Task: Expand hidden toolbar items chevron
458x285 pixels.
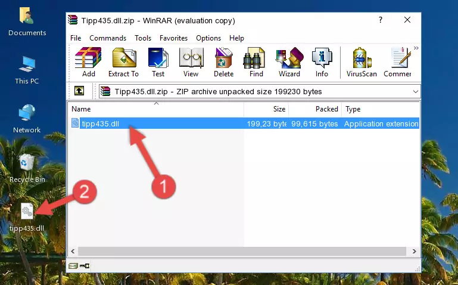Action: (416, 48)
